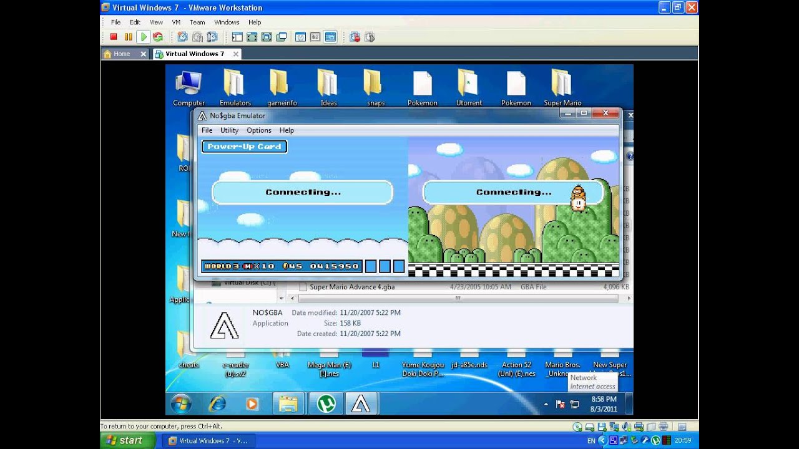The image size is (799, 449).
Task: Click the Explorer horizontal scrollbar thumb
Action: click(x=457, y=299)
